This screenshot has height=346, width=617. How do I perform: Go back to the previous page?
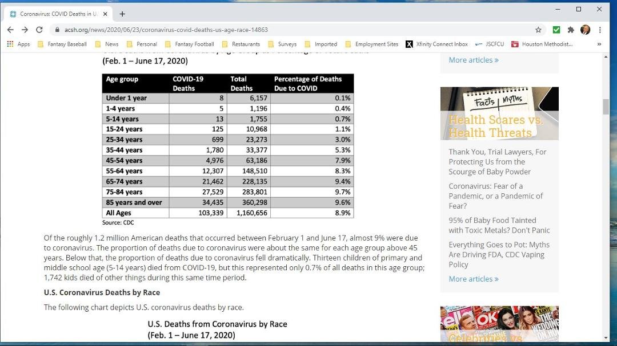coord(10,30)
